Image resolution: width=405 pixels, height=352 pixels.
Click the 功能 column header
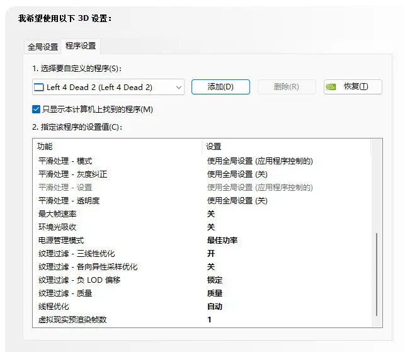click(x=45, y=146)
